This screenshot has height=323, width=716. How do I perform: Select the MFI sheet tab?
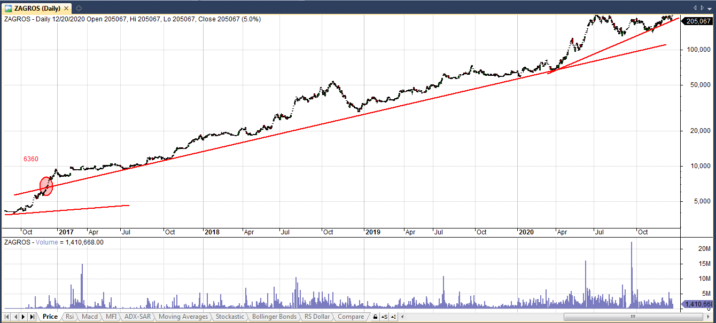coord(111,317)
